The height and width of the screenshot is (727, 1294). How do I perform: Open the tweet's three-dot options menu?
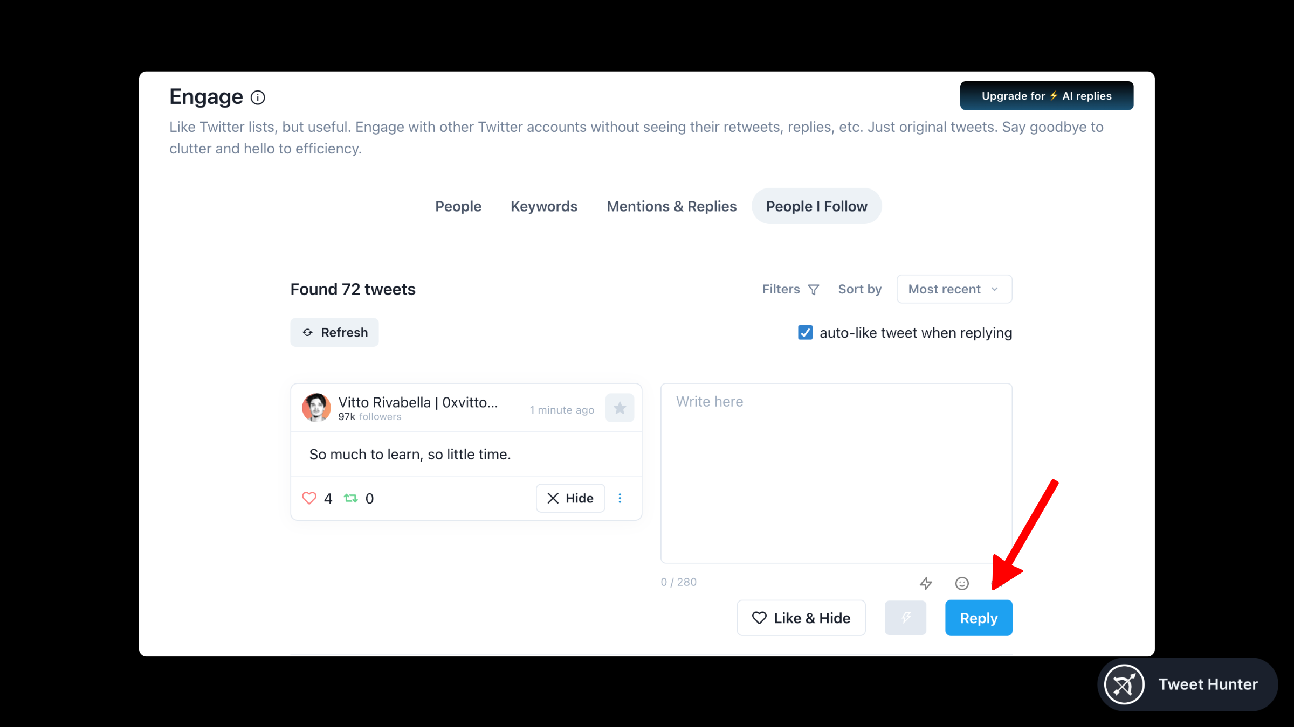620,498
